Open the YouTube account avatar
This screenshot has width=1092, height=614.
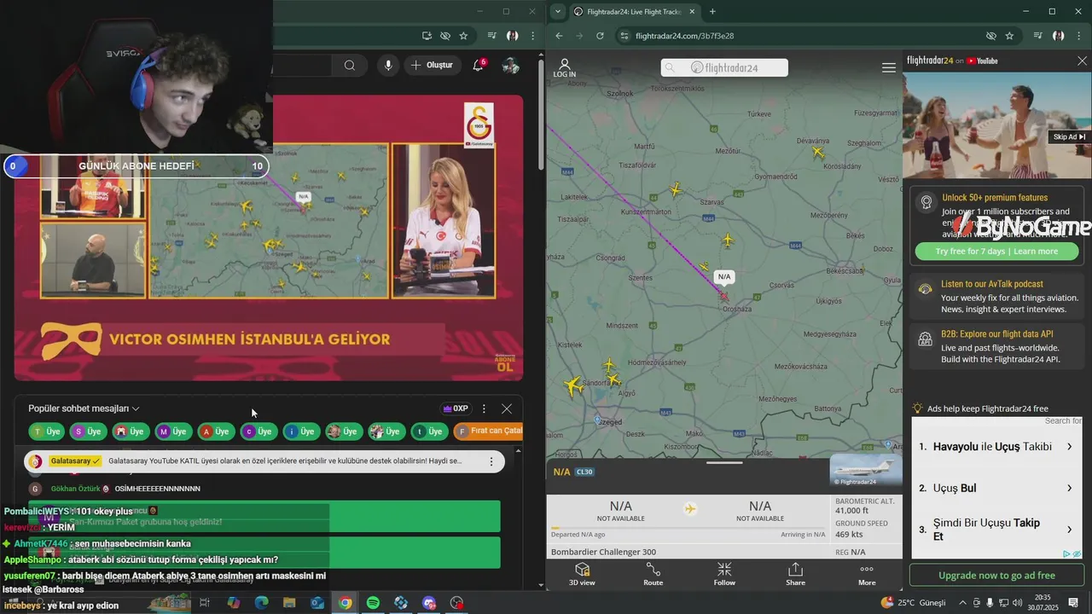[511, 65]
